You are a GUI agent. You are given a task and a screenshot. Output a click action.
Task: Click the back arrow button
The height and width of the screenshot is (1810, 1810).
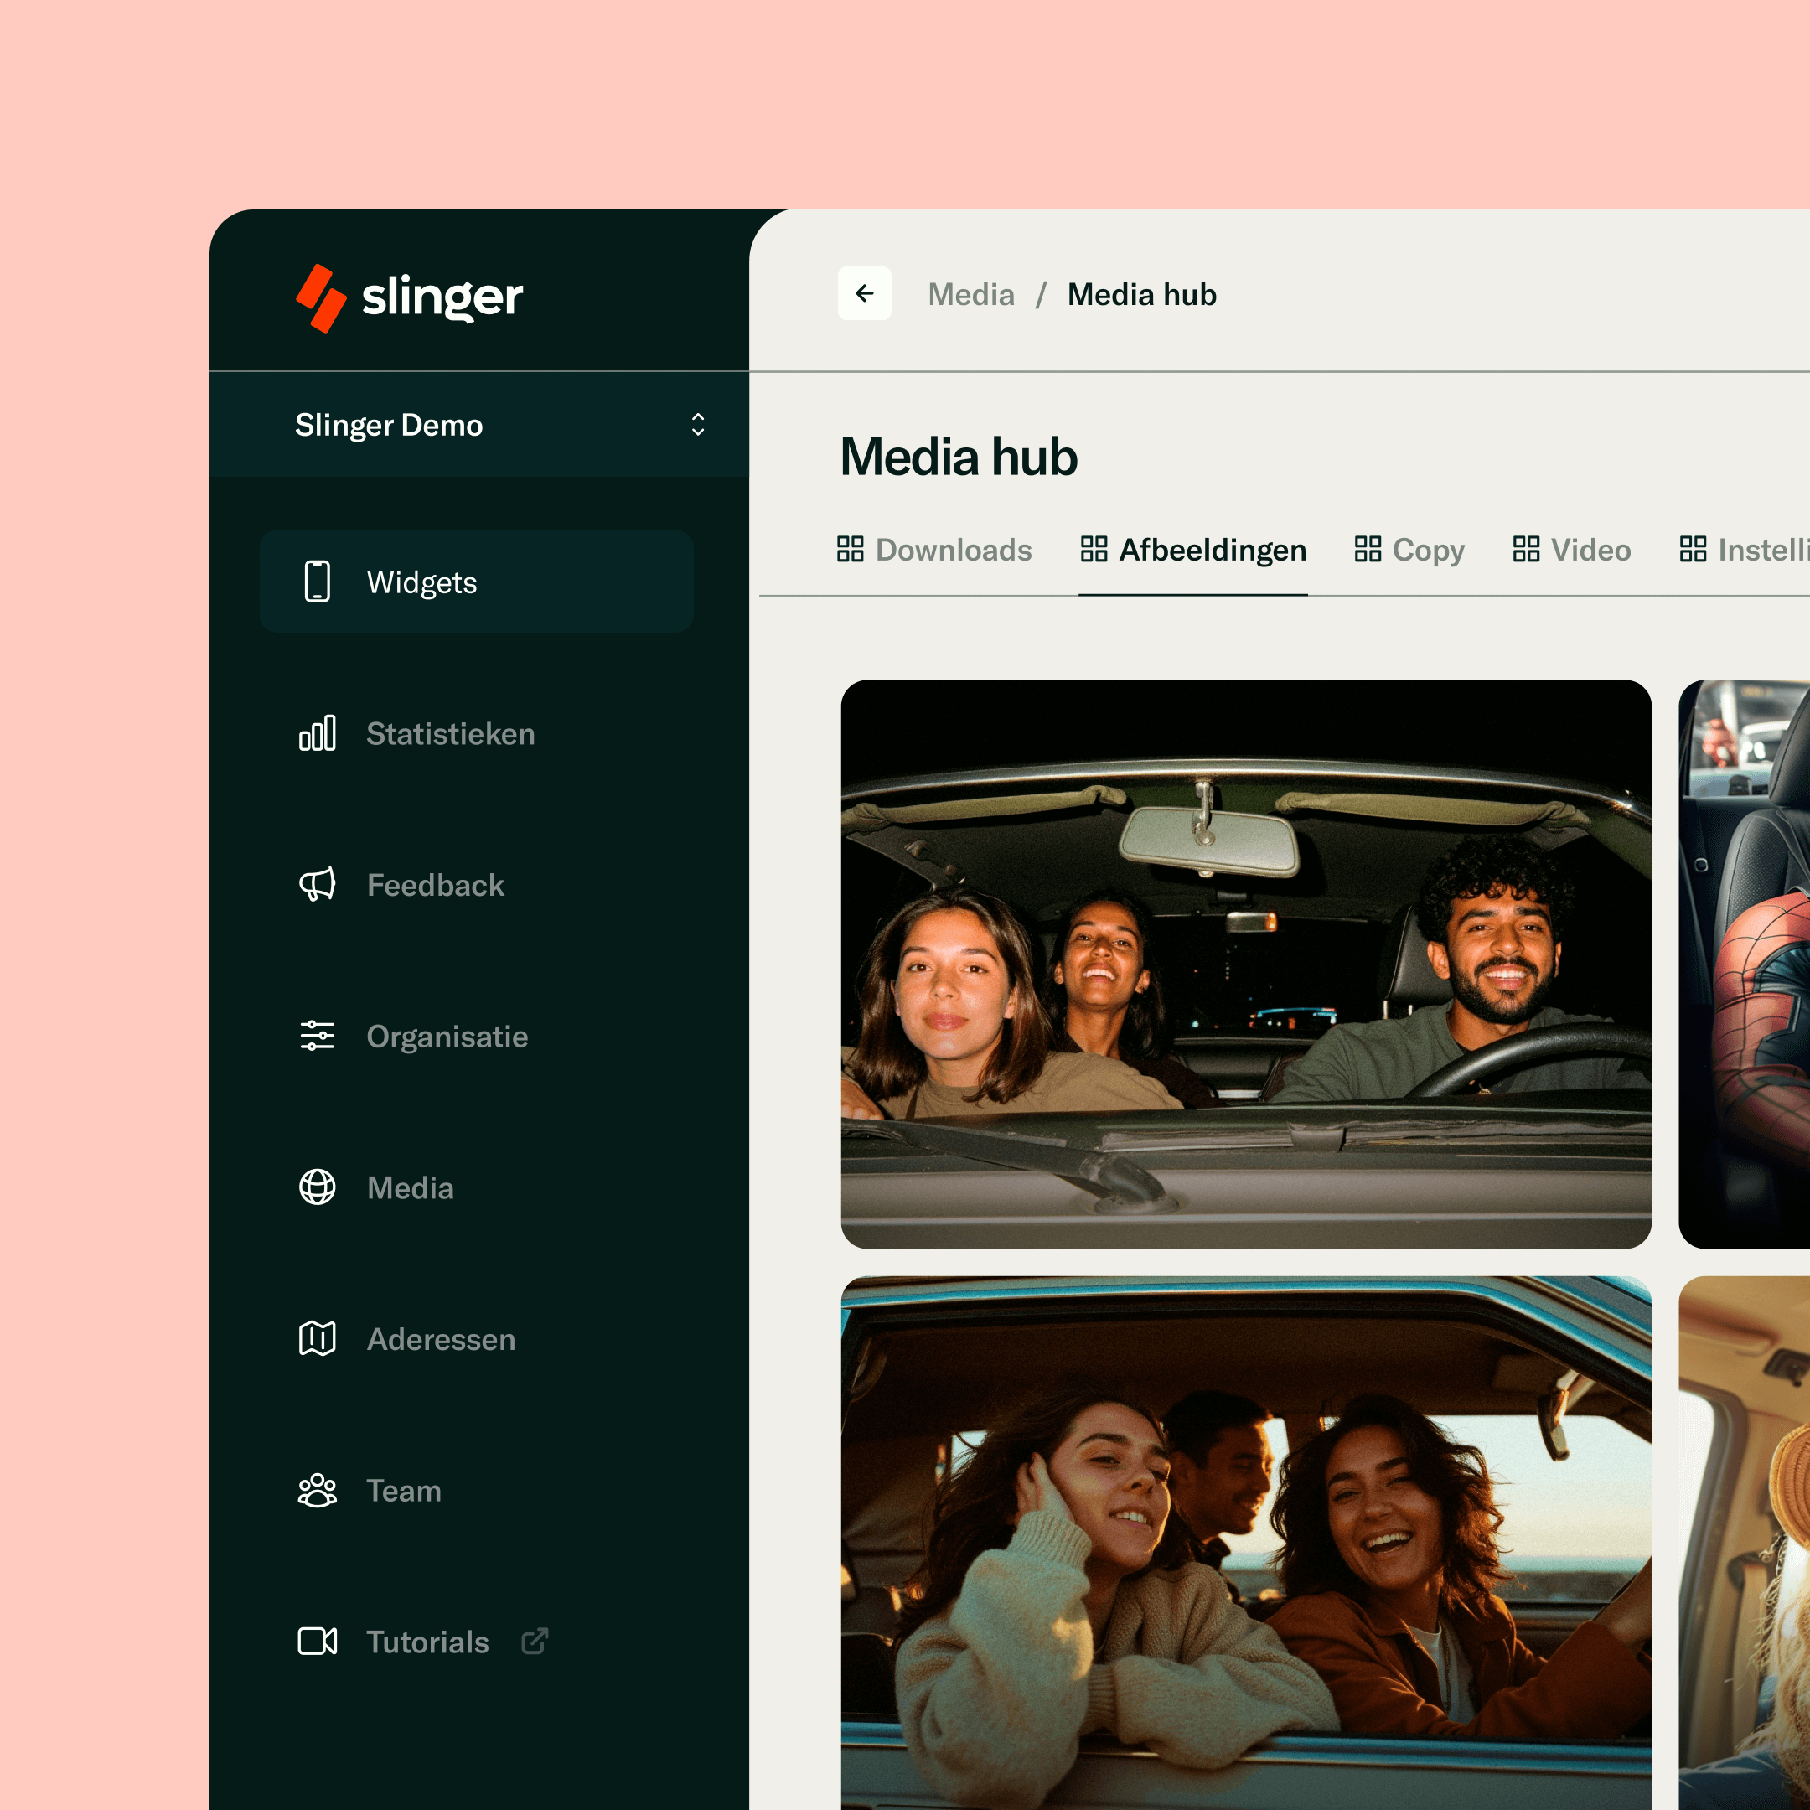pyautogui.click(x=864, y=294)
